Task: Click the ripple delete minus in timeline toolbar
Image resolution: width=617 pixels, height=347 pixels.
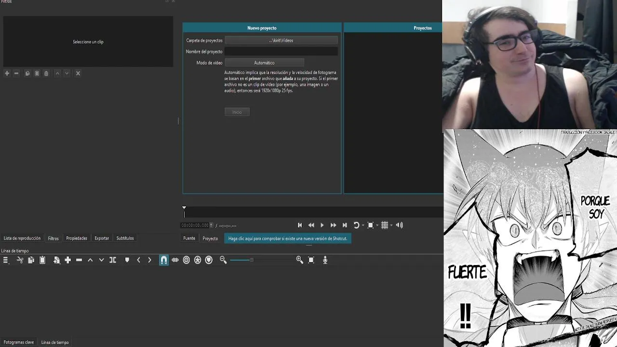Action: 79,260
